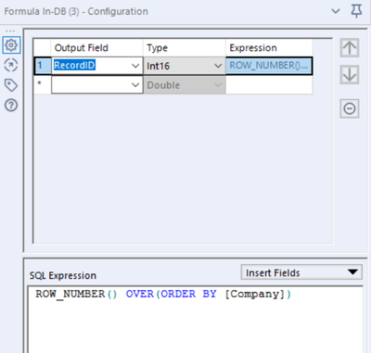The image size is (371, 353).
Task: Select the new row asterisk cell
Action: pos(43,85)
